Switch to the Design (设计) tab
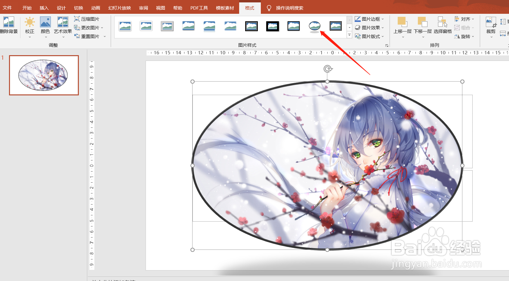The height and width of the screenshot is (281, 509). [x=61, y=8]
